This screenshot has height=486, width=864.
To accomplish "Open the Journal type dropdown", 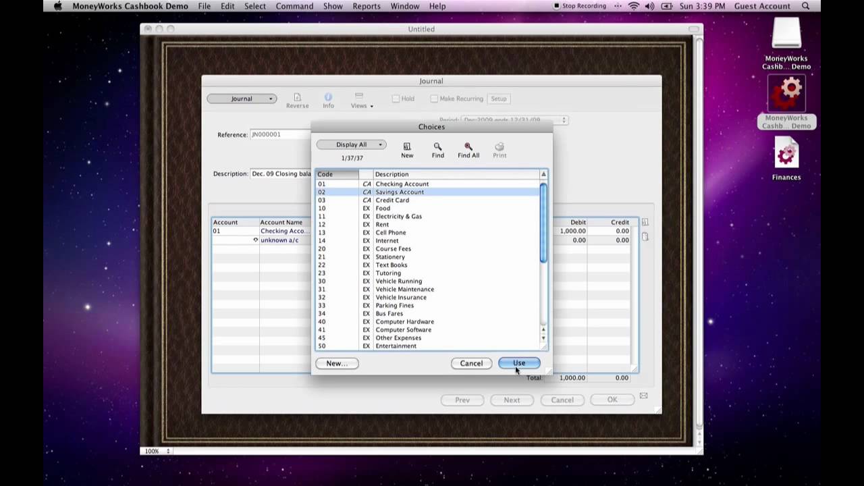I will point(242,99).
